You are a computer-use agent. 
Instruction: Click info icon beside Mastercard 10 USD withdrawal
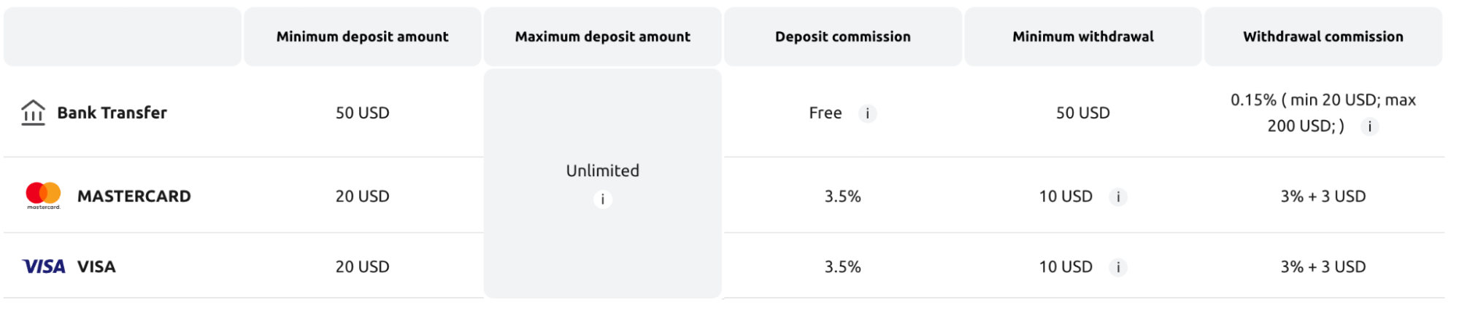tap(1117, 197)
